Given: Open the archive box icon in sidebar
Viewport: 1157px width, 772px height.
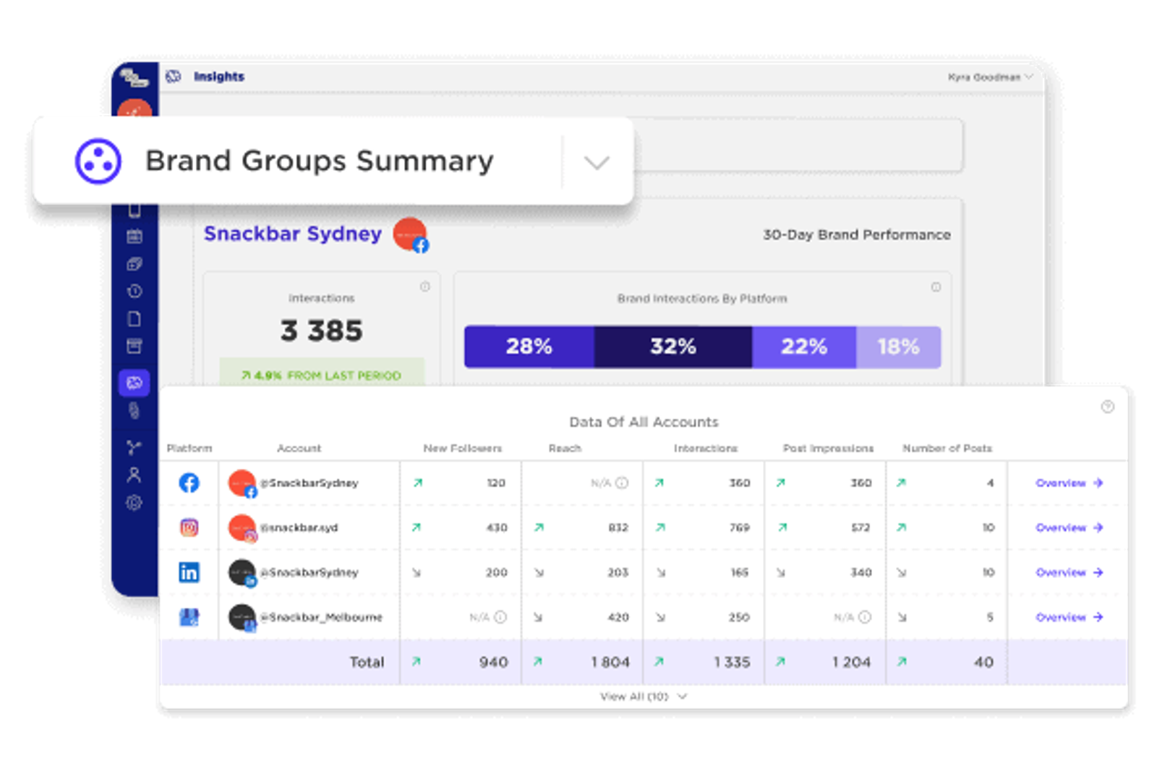Looking at the screenshot, I should click(x=134, y=346).
